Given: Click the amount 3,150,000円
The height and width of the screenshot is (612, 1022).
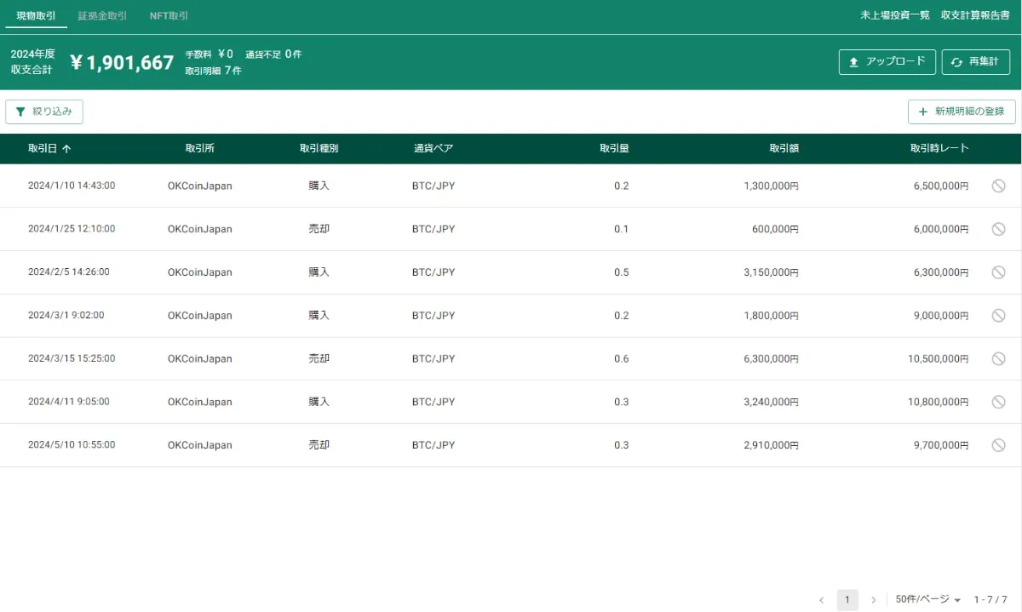Looking at the screenshot, I should tap(771, 272).
